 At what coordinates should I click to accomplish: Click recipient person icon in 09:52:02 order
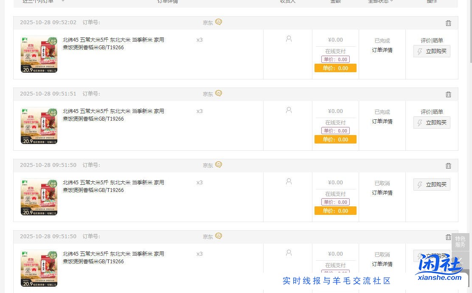[289, 39]
